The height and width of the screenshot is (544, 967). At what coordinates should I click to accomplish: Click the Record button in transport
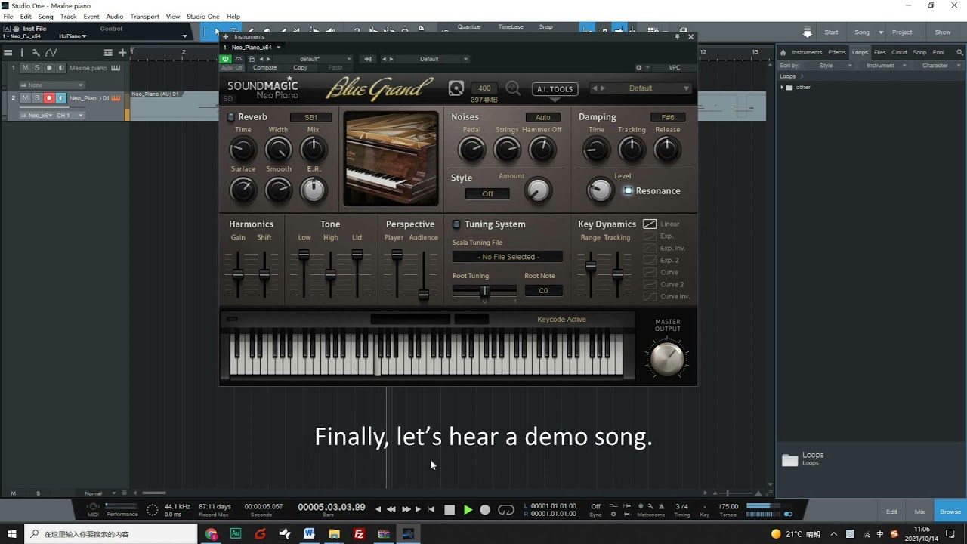485,510
